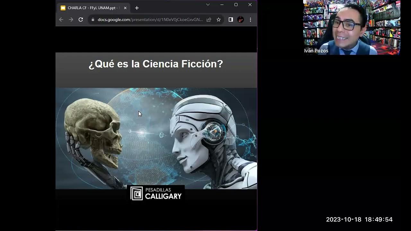
Task: Click the Pesadillas Calligary logo
Action: pos(156,193)
